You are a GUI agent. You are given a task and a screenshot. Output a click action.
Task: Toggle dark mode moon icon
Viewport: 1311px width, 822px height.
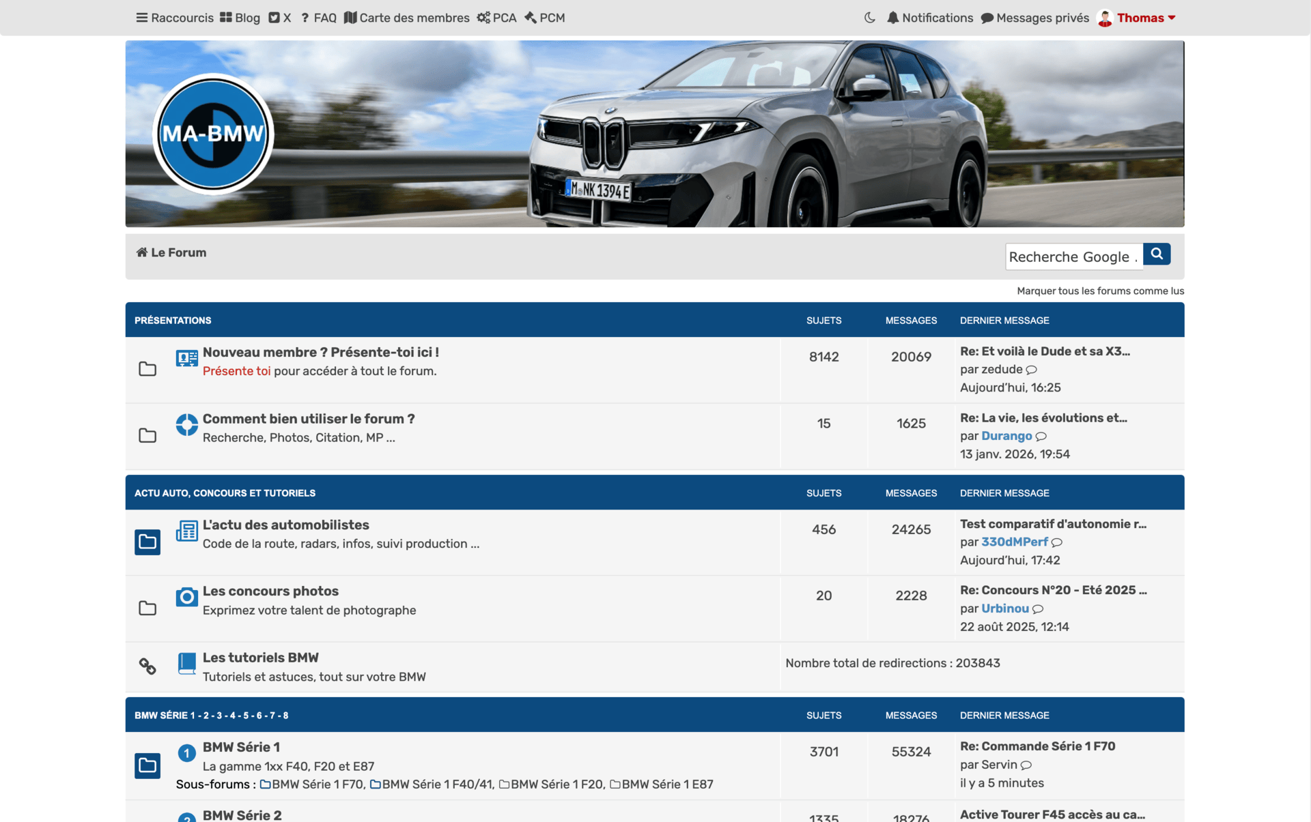(x=869, y=18)
